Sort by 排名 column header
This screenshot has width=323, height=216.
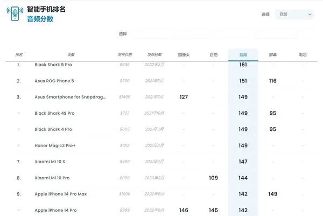[x=19, y=54]
